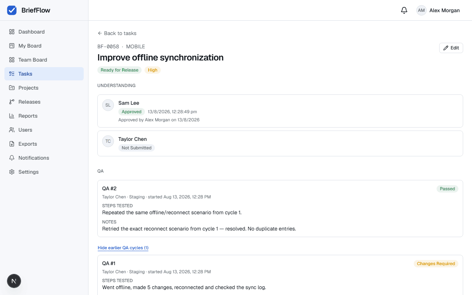
Task: Click the Tasks checklist icon in sidebar
Action: point(12,74)
